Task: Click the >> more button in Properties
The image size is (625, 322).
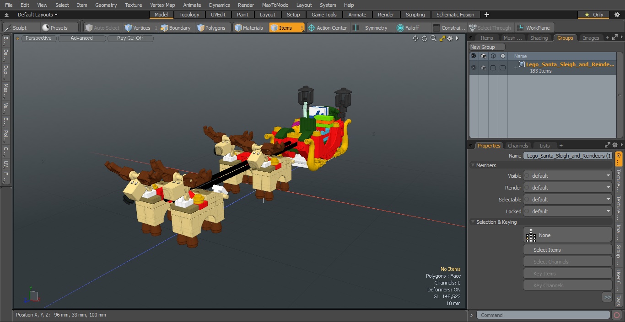Action: (x=607, y=297)
